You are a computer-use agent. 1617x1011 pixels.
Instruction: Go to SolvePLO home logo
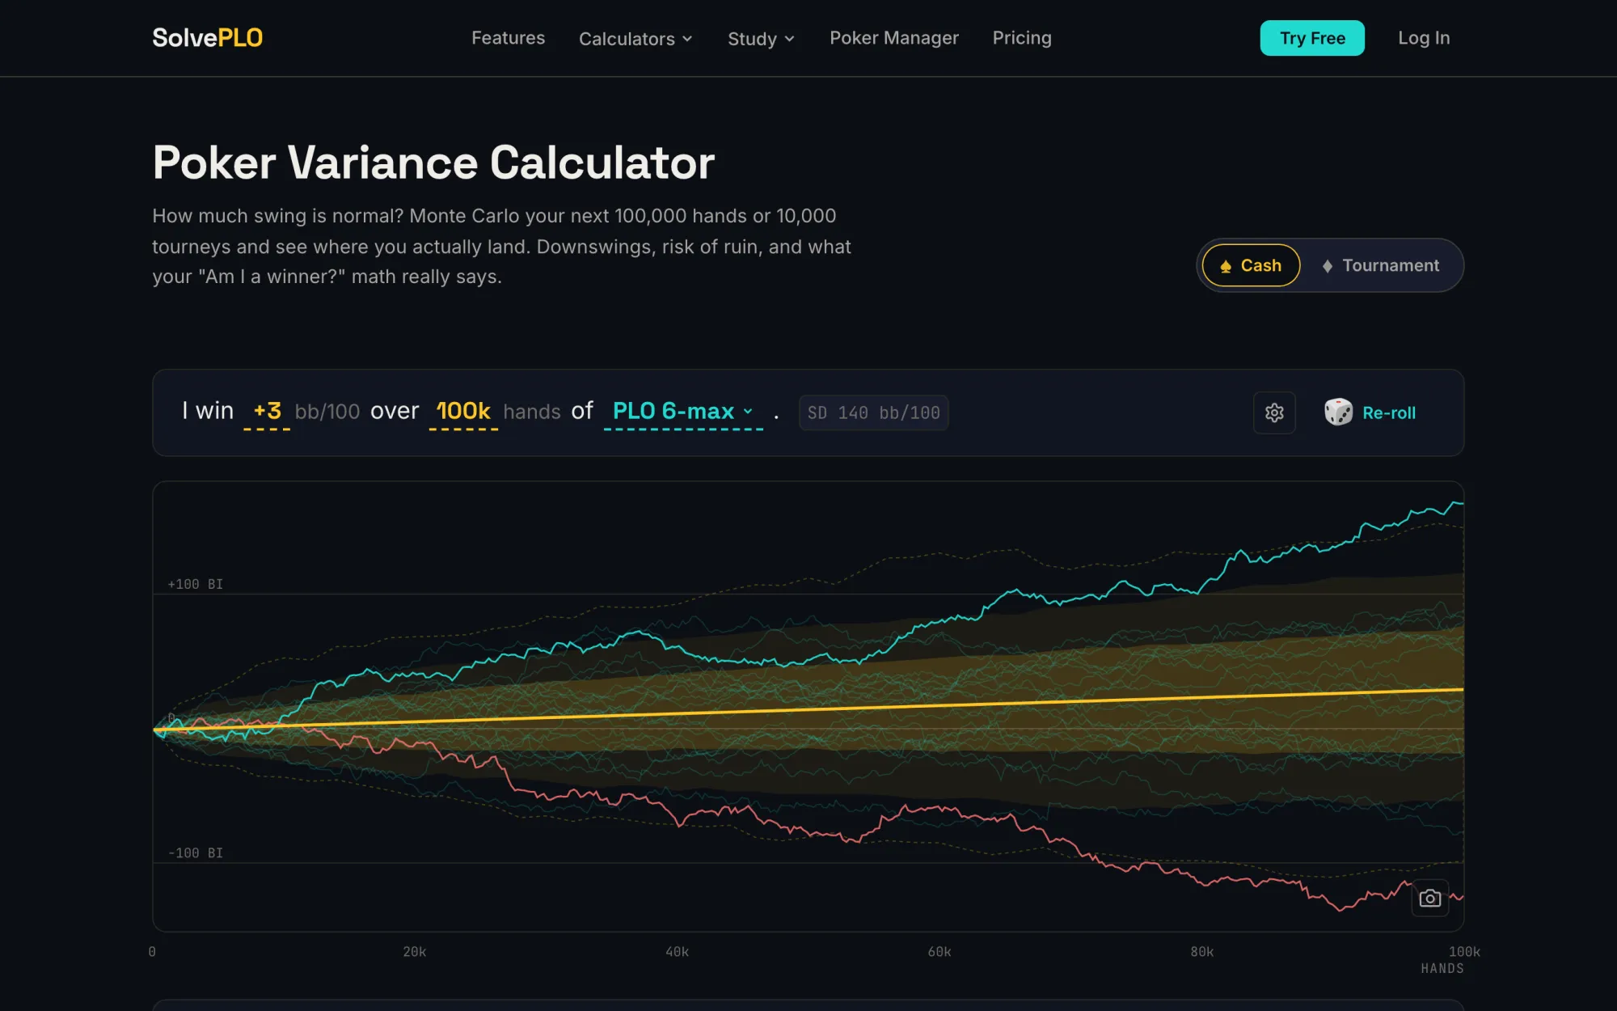pos(208,38)
